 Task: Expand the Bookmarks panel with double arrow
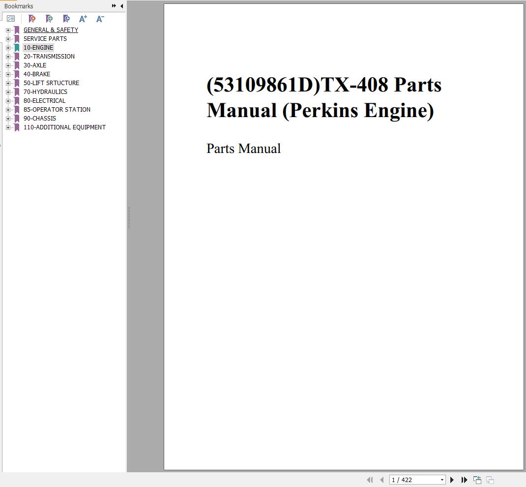114,6
